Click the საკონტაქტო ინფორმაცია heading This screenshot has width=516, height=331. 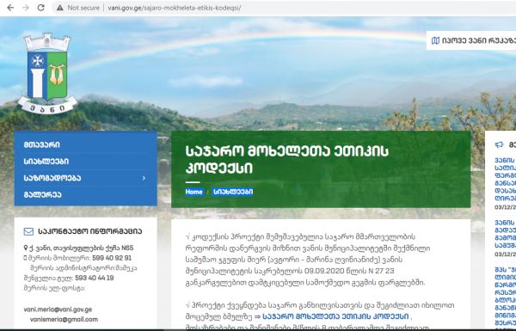(x=89, y=231)
